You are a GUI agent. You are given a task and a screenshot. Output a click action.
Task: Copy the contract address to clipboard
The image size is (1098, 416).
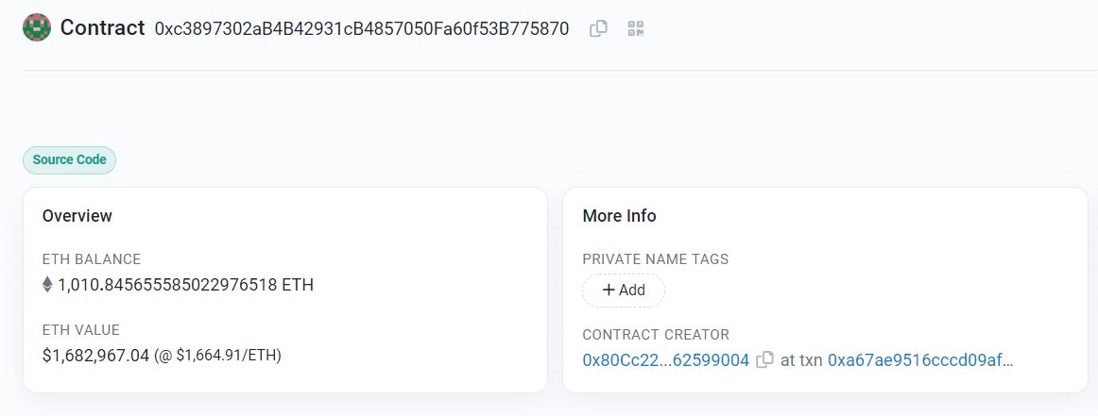click(x=598, y=28)
